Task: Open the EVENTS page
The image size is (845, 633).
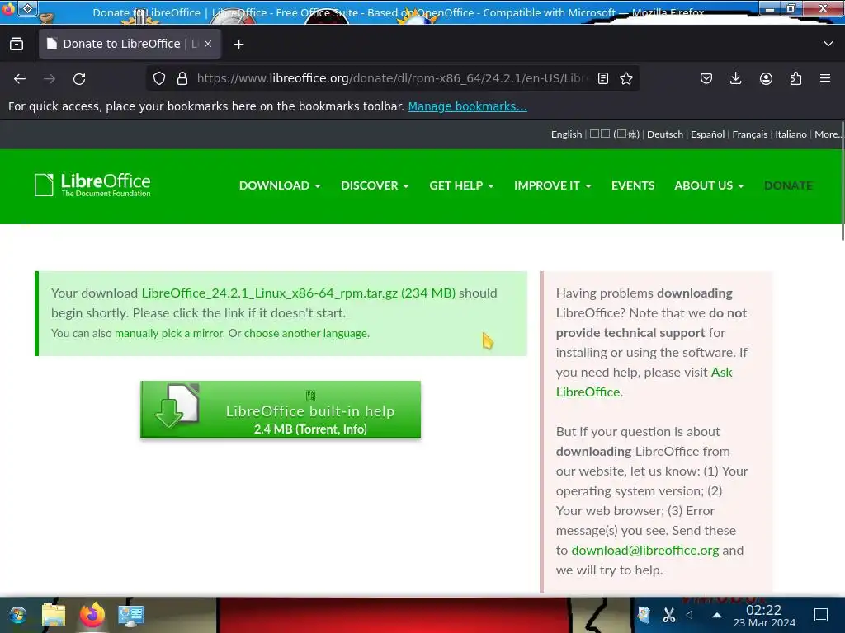Action: [633, 185]
